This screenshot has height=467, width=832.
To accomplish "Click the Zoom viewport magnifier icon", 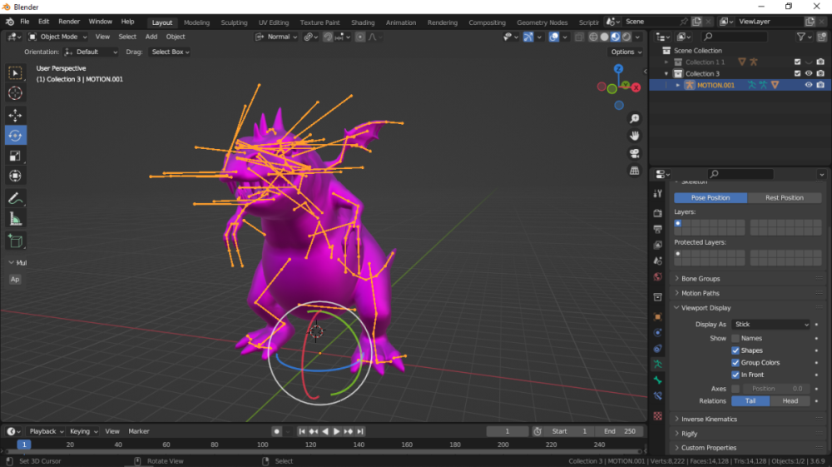I will coord(635,119).
